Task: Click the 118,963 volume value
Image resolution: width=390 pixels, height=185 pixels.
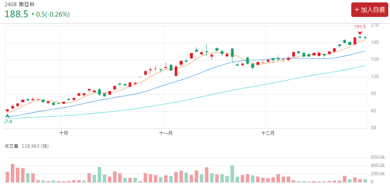Action: (x=30, y=146)
